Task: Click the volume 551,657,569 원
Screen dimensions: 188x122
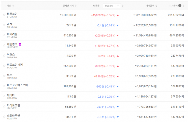Action: coord(147,117)
